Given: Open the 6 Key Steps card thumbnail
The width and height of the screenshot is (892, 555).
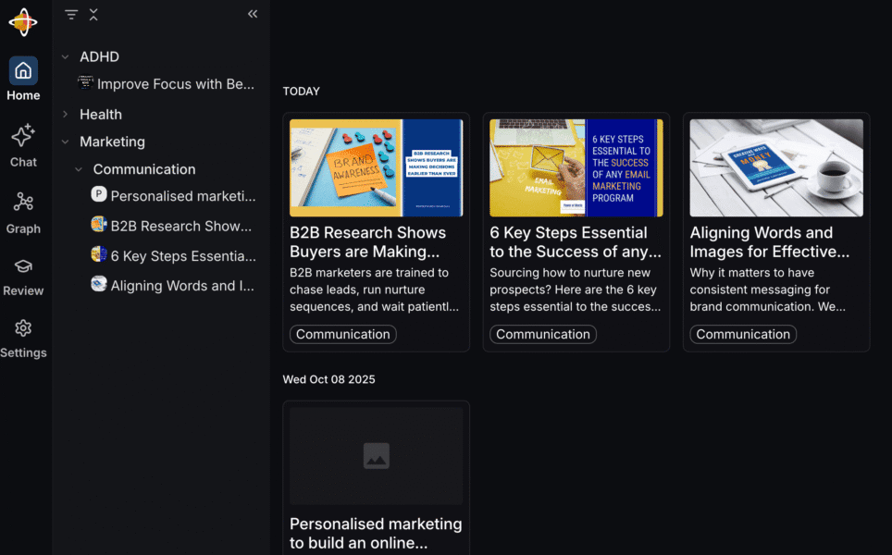Looking at the screenshot, I should [x=576, y=167].
